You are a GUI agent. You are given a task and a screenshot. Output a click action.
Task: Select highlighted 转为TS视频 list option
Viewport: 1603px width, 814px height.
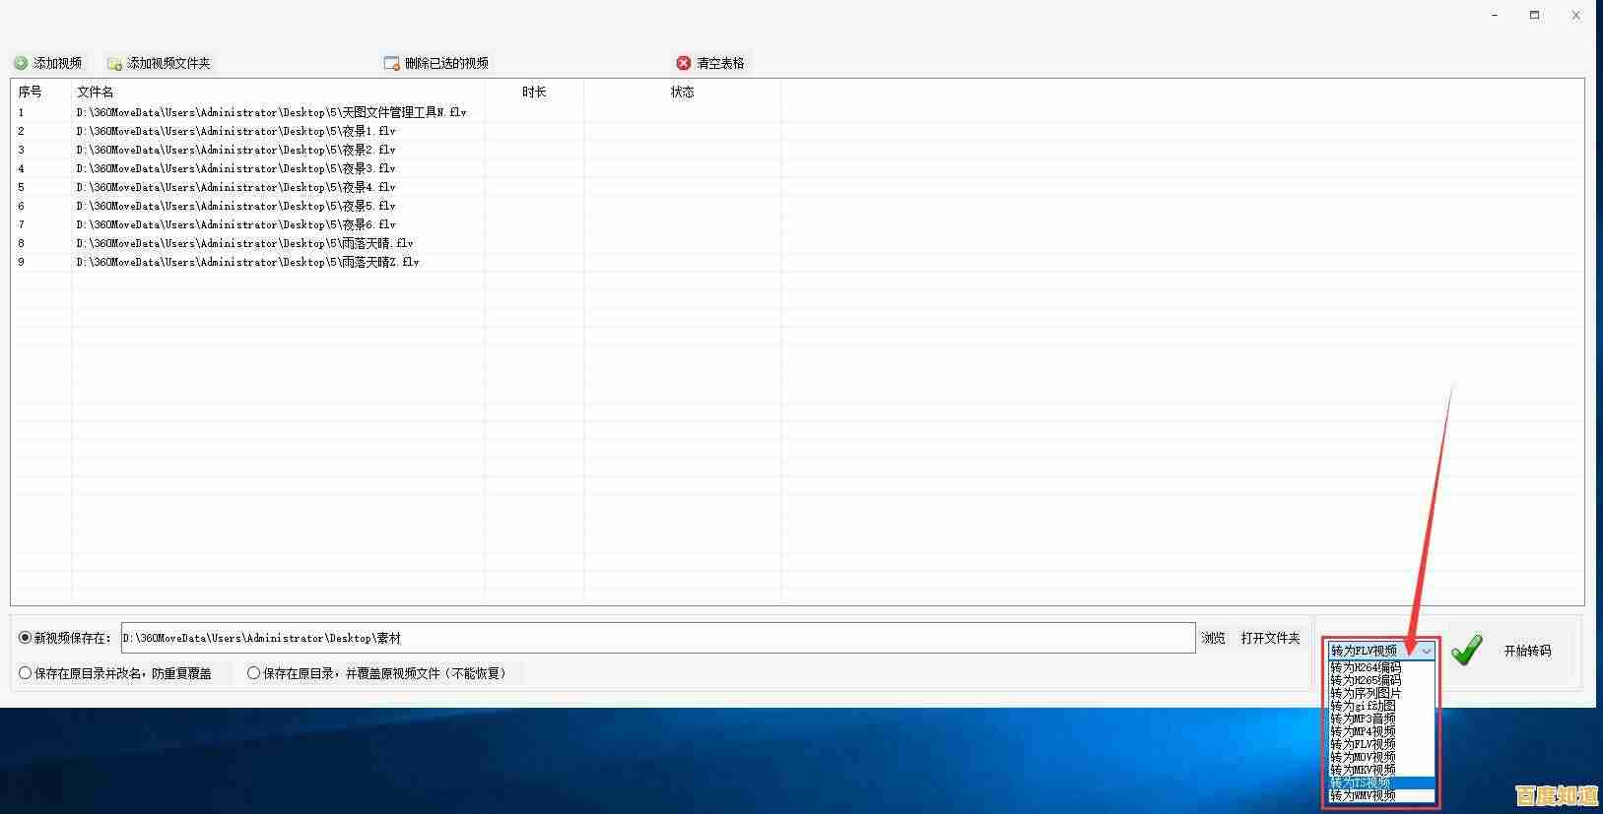pyautogui.click(x=1362, y=783)
